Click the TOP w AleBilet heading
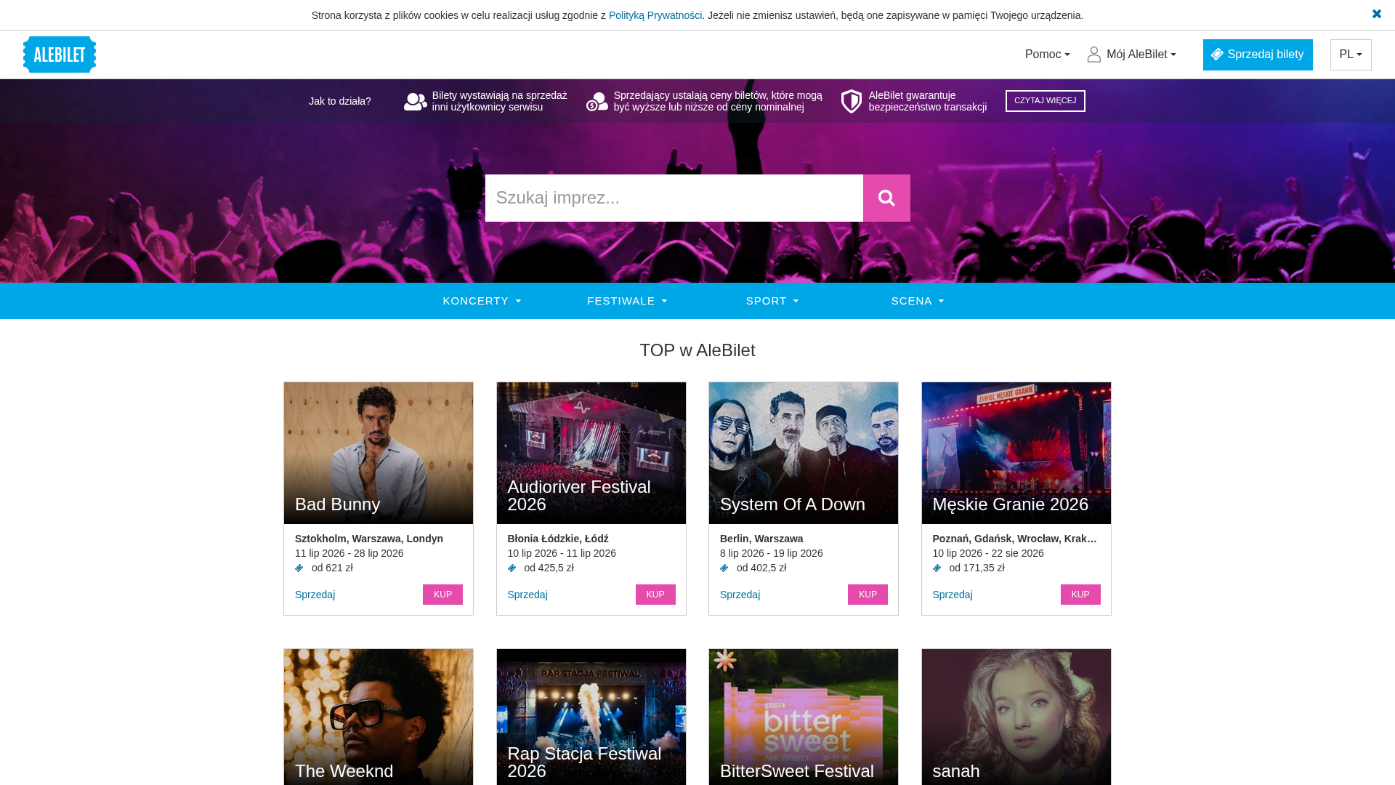The height and width of the screenshot is (785, 1395). 697,350
